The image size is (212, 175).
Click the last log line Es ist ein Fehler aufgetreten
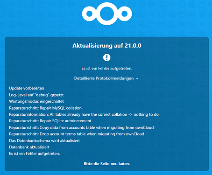[x=35, y=154]
